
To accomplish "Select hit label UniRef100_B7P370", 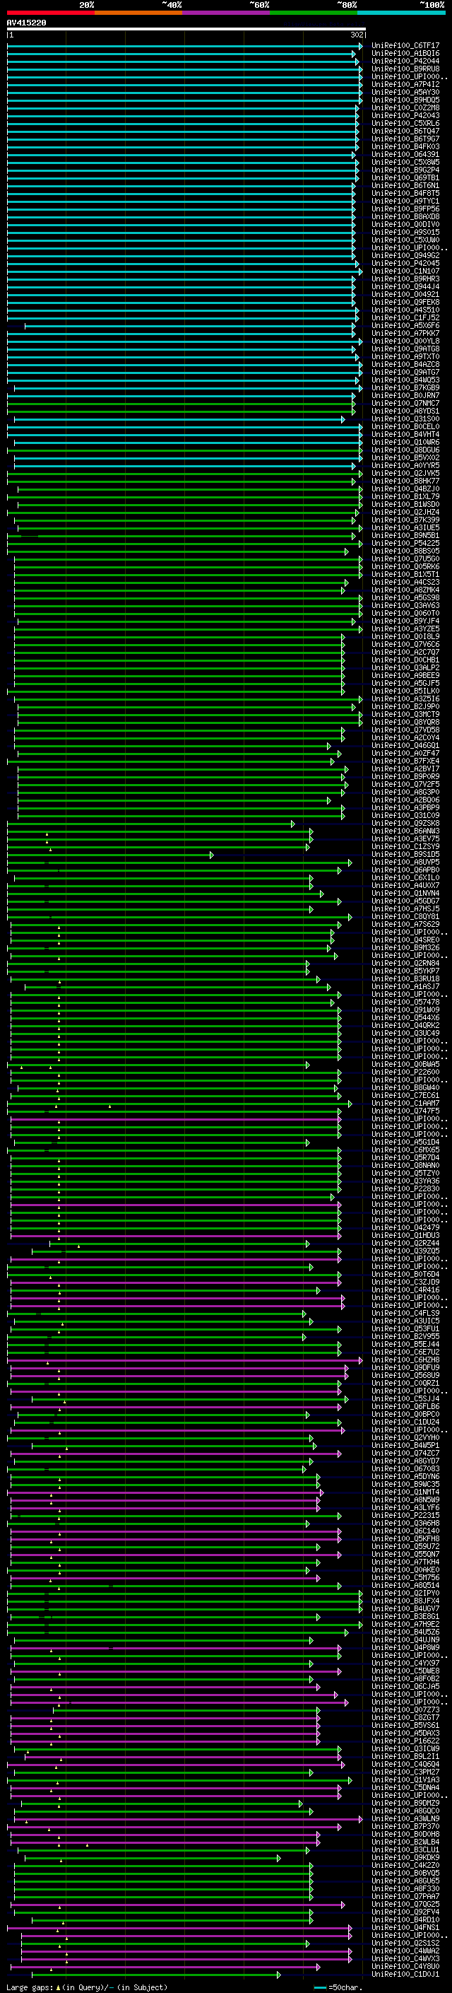I will tap(405, 1826).
